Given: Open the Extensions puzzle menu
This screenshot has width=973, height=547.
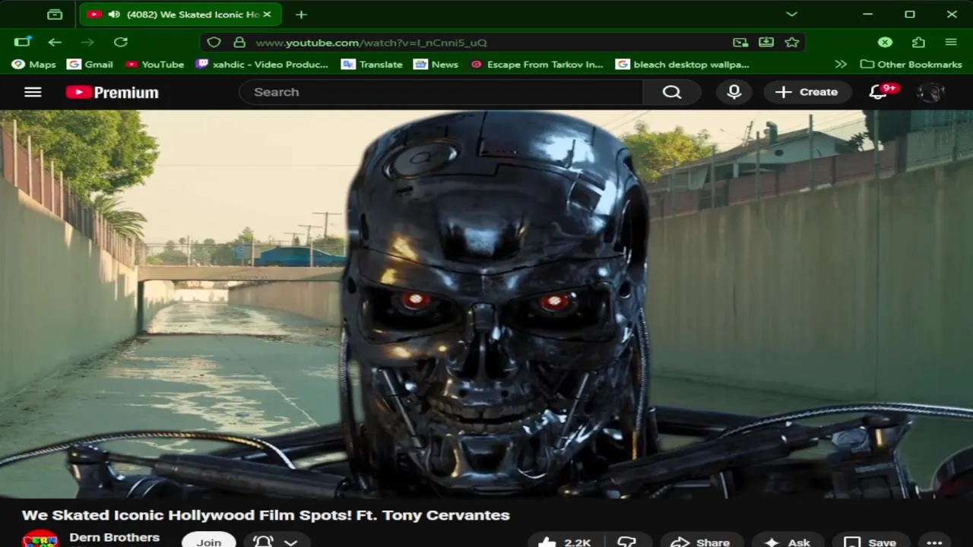Looking at the screenshot, I should (918, 42).
